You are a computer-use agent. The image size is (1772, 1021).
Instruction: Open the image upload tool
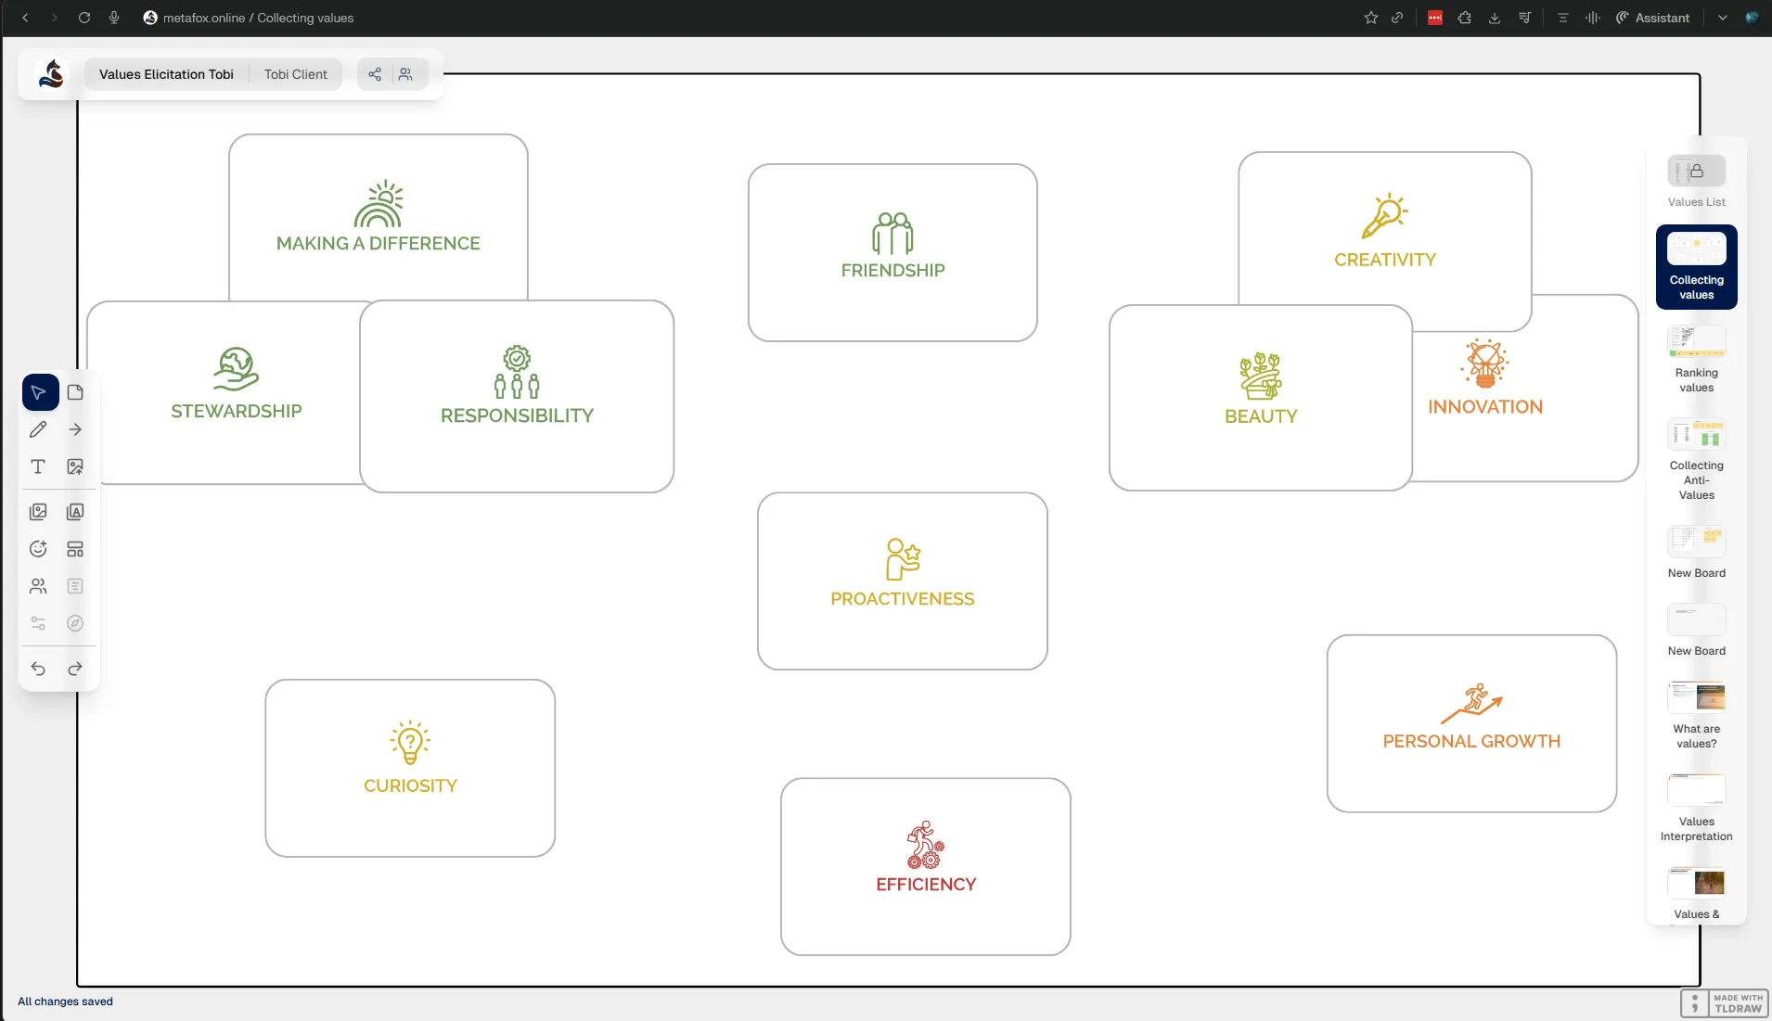(x=75, y=466)
